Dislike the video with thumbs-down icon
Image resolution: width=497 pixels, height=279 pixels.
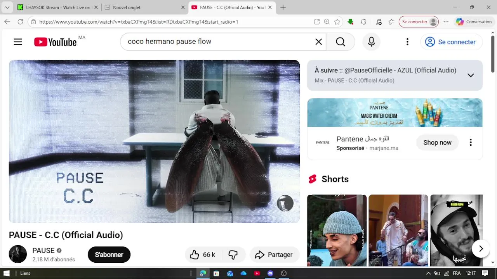pos(233,255)
